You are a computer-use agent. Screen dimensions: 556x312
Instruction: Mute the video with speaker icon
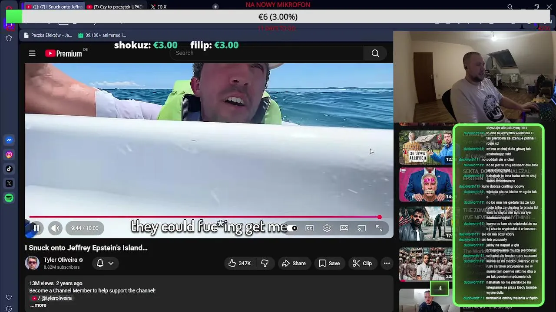point(55,228)
